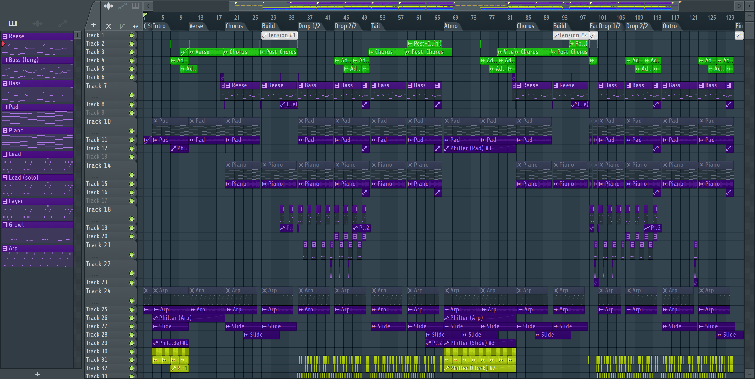Jump to the Drop 1/2 marker at bar 37
Screen dimensions: 755x379
[309, 26]
